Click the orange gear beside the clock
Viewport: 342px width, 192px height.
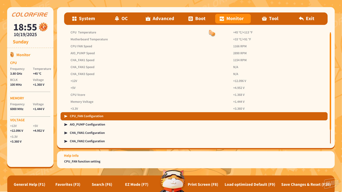pos(43,27)
